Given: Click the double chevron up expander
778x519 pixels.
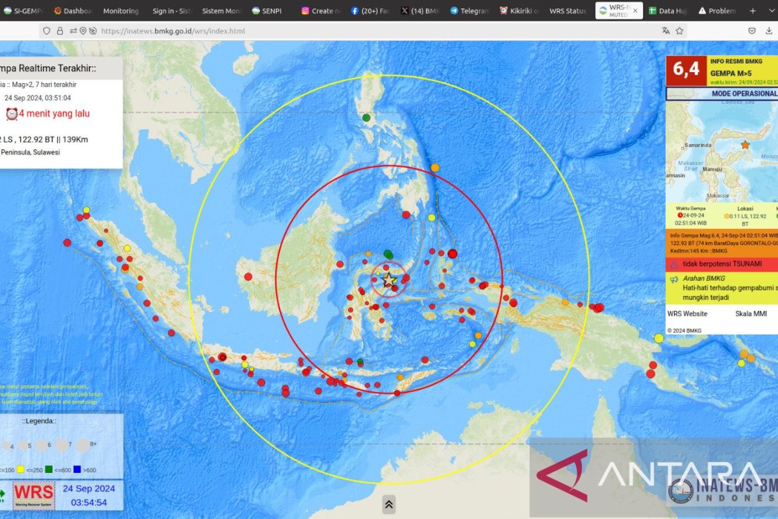Looking at the screenshot, I should pyautogui.click(x=388, y=504).
